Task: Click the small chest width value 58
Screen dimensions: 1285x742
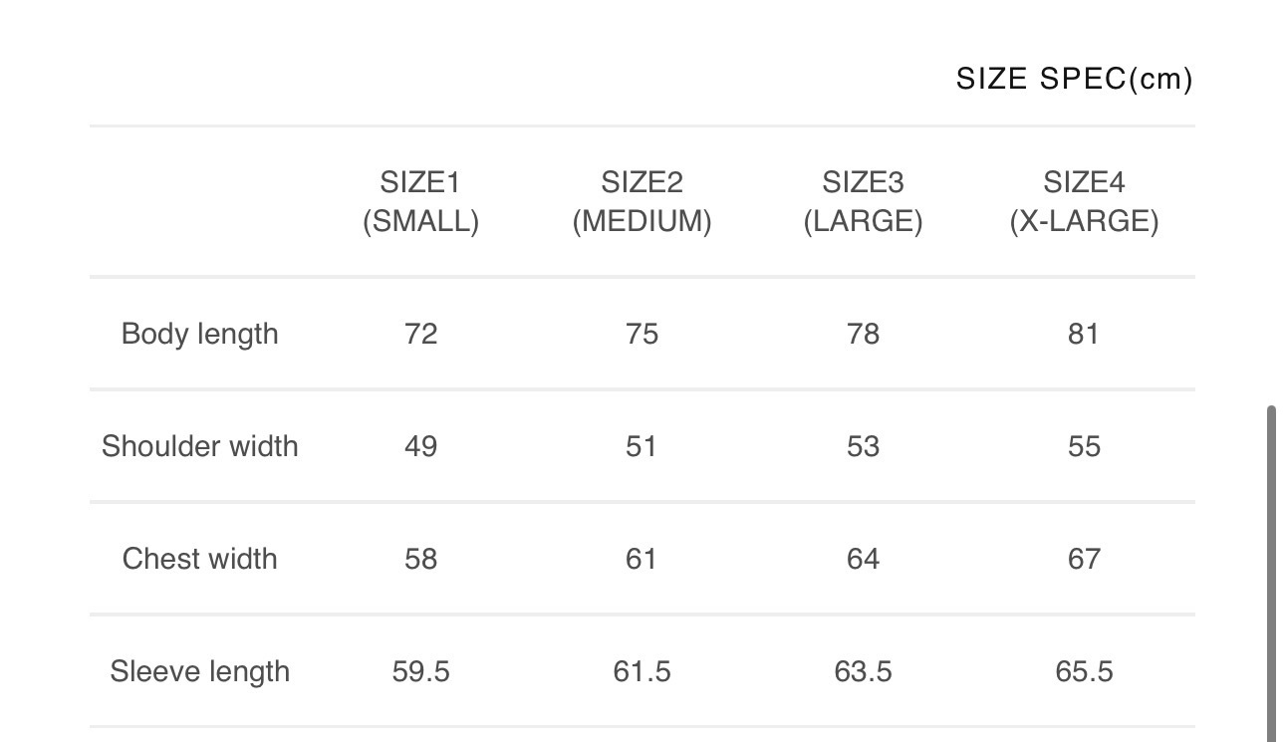Action: point(420,559)
